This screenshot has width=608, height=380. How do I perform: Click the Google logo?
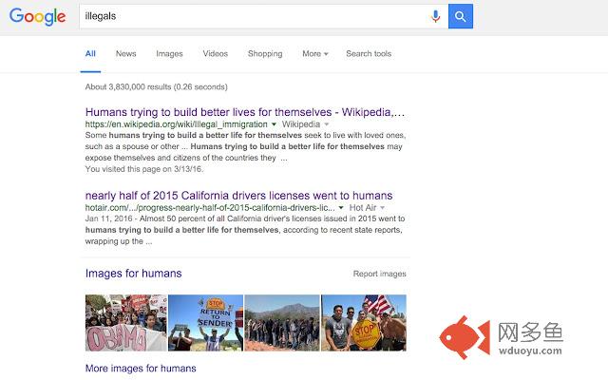coord(38,16)
